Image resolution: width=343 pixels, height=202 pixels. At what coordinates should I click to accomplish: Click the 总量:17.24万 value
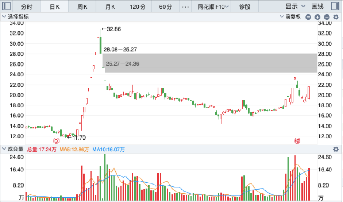(x=42, y=150)
